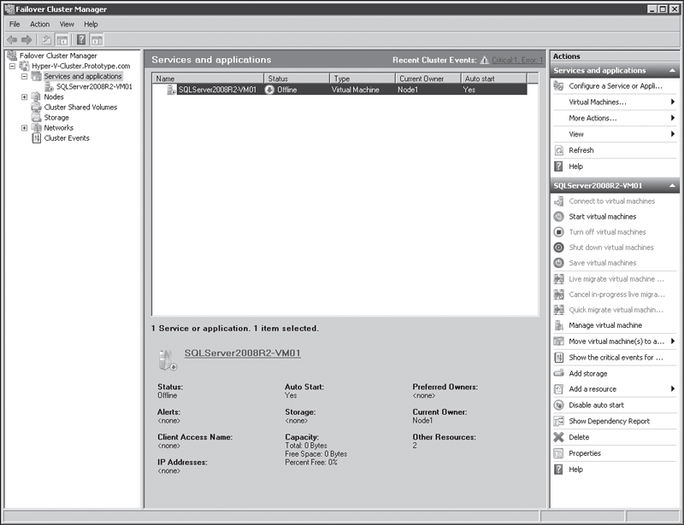The height and width of the screenshot is (525, 684).
Task: Select Cluster Shared Volumes in the tree
Action: [80, 108]
